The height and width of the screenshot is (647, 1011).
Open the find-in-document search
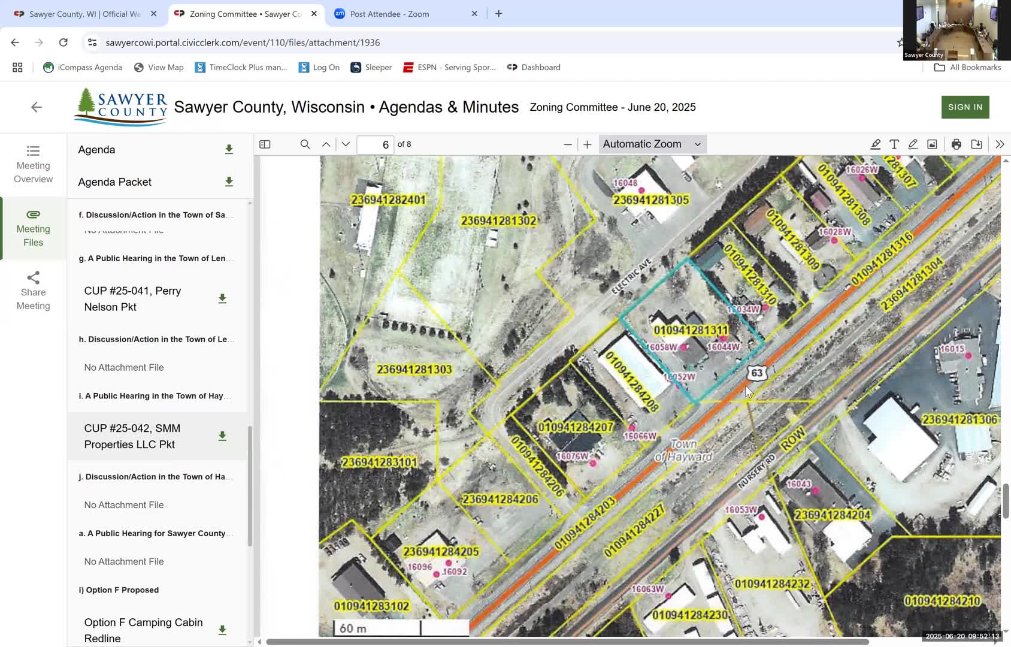pyautogui.click(x=305, y=144)
